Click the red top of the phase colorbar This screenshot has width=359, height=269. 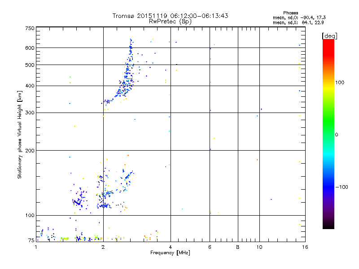328,46
